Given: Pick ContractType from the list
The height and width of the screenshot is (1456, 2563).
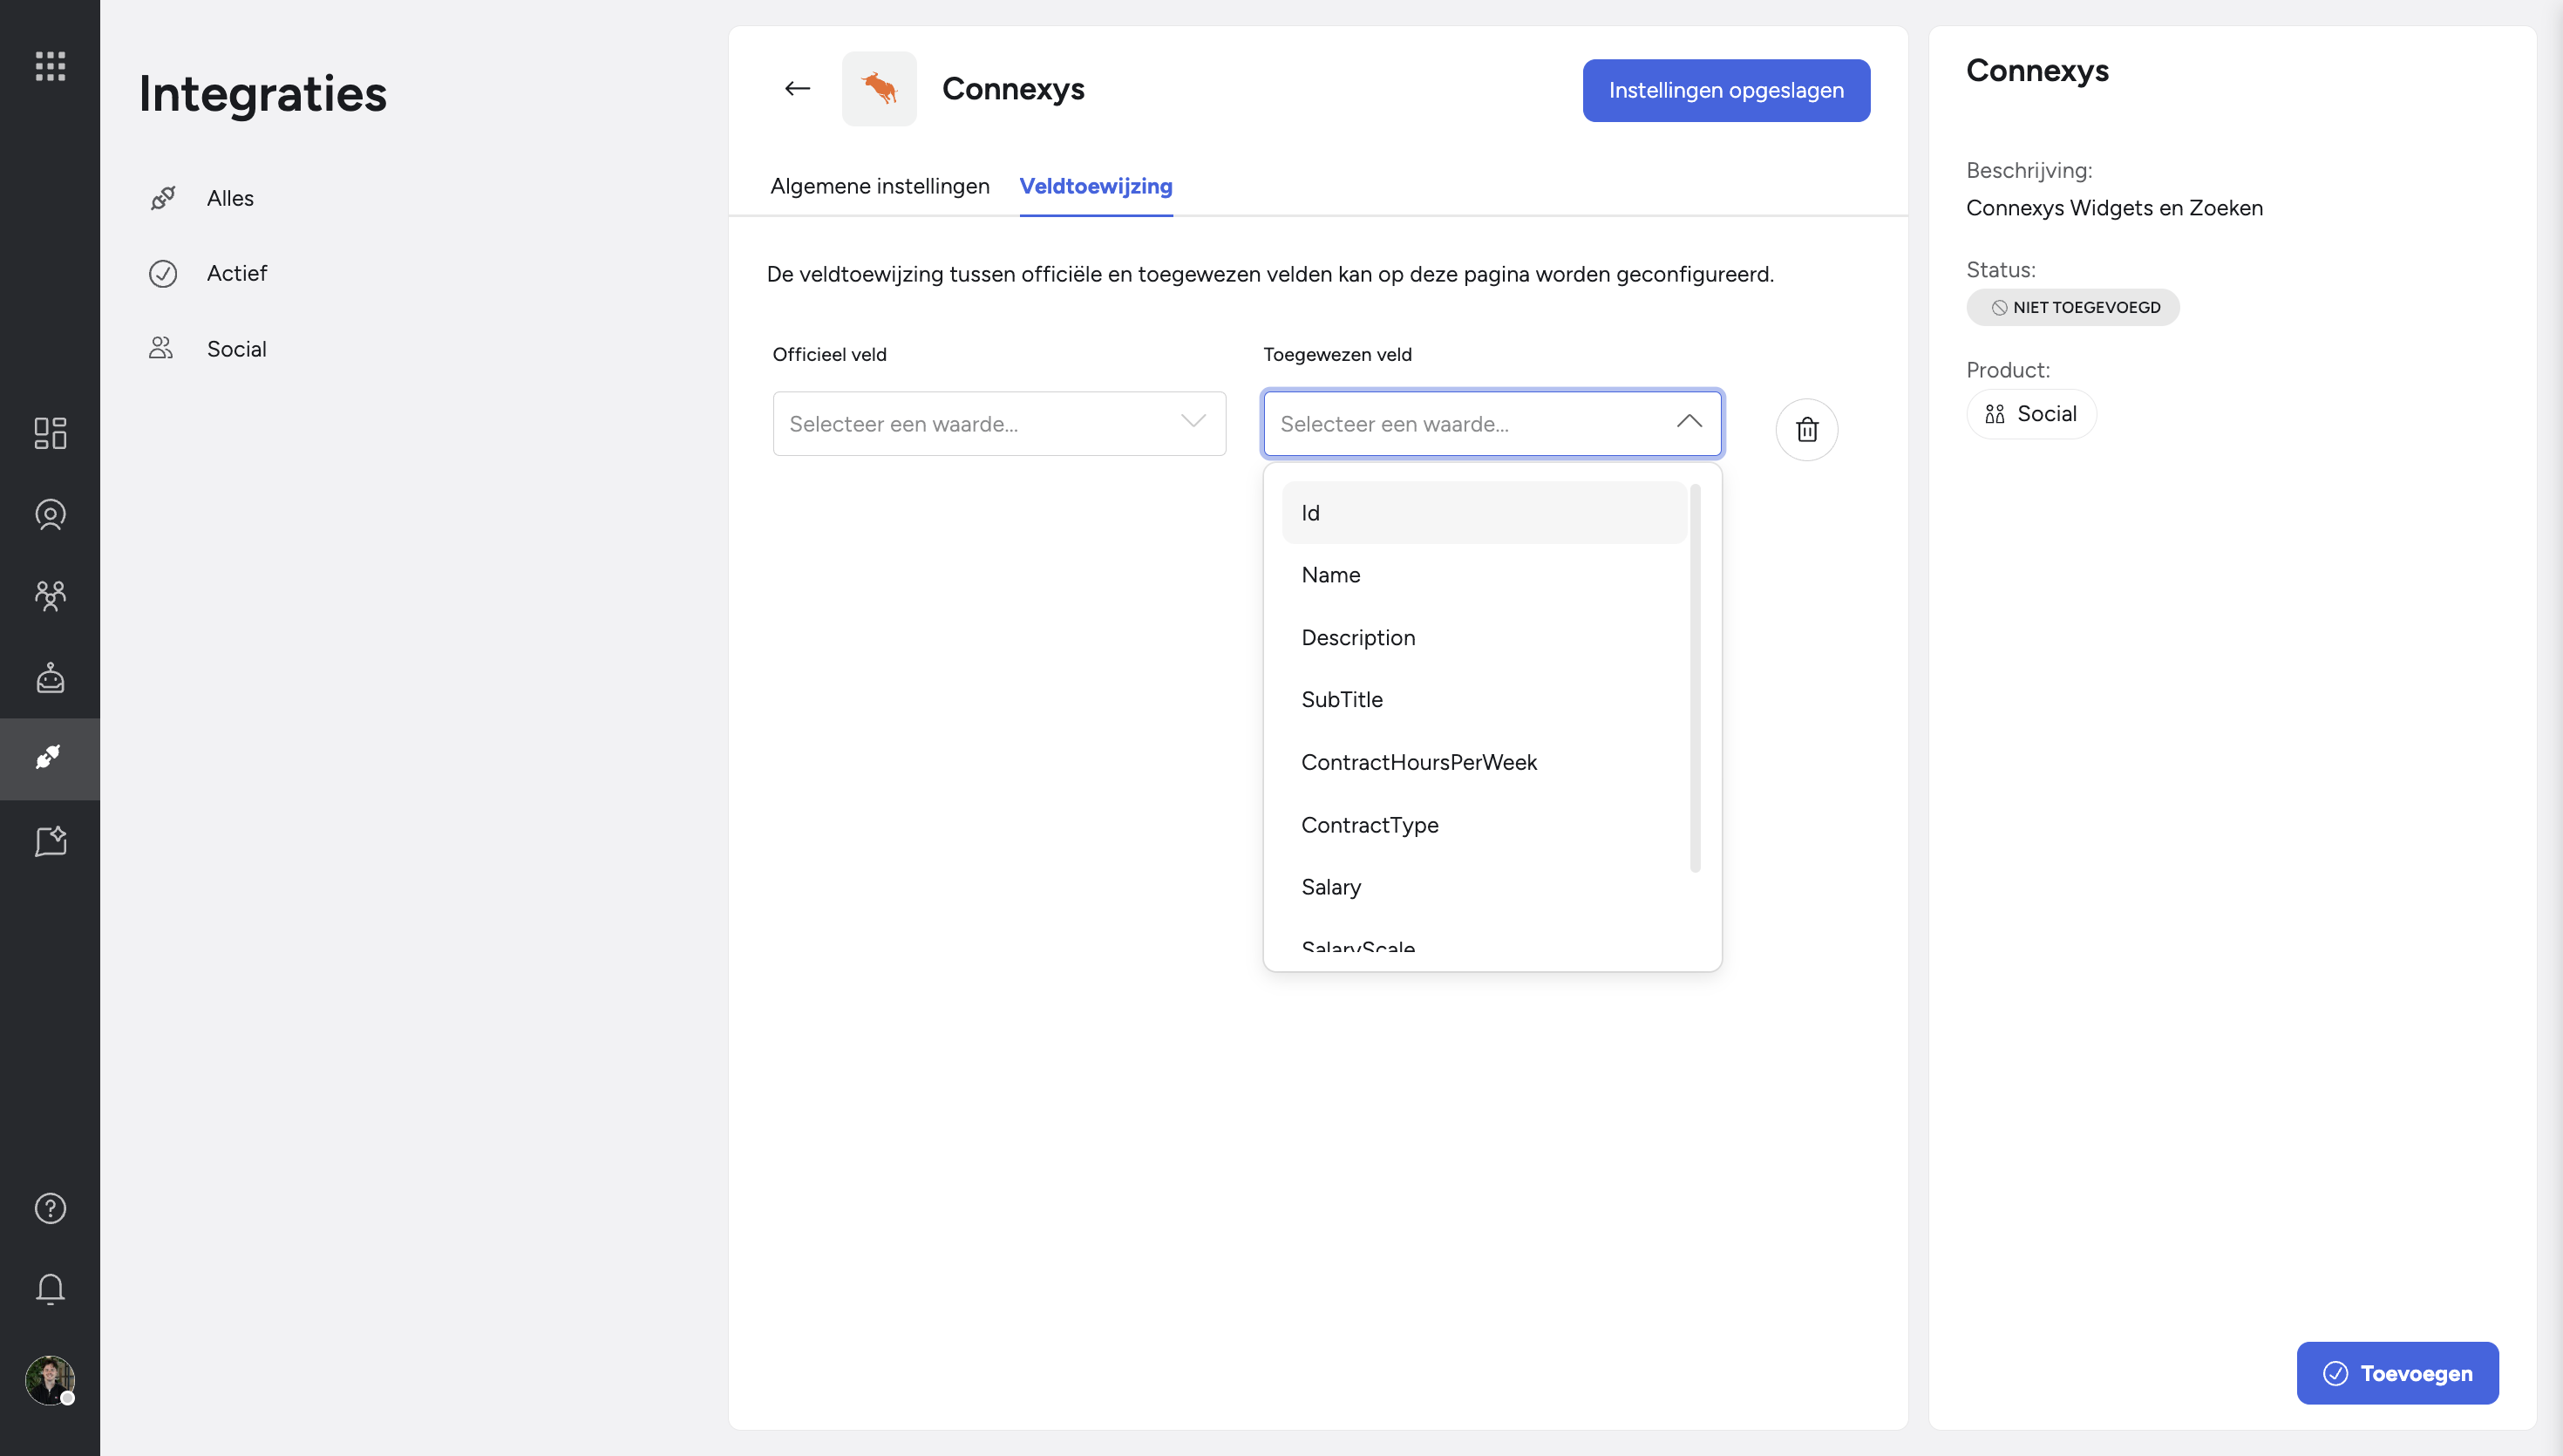Looking at the screenshot, I should click(x=1484, y=825).
